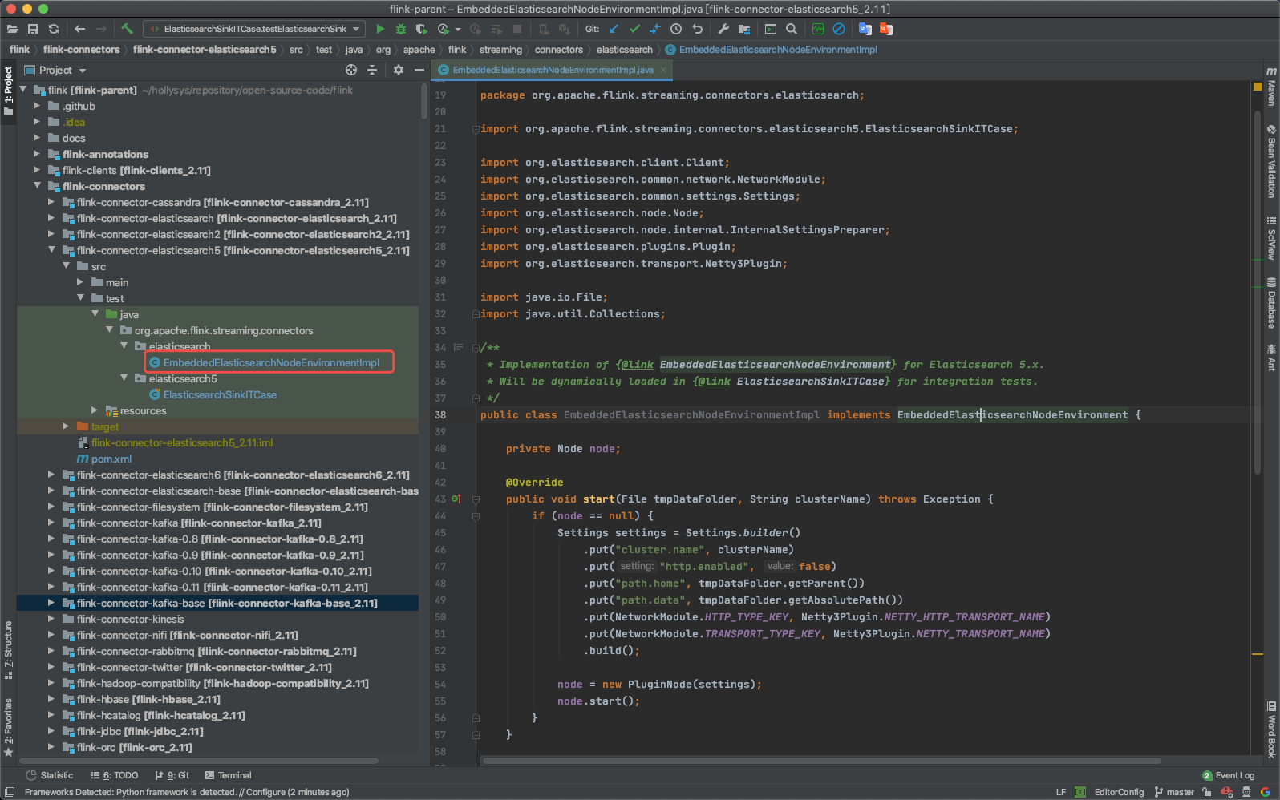This screenshot has width=1280, height=800.
Task: Click the locate file crosshair icon
Action: tap(350, 71)
